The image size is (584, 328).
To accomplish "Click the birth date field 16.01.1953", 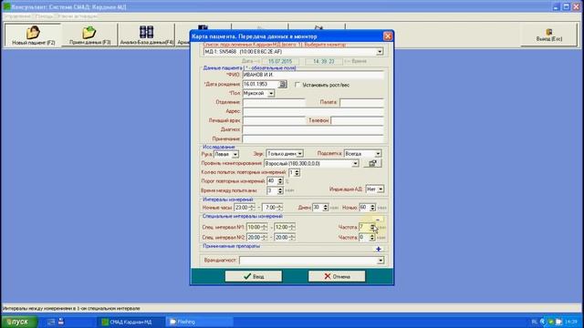I will (261, 85).
